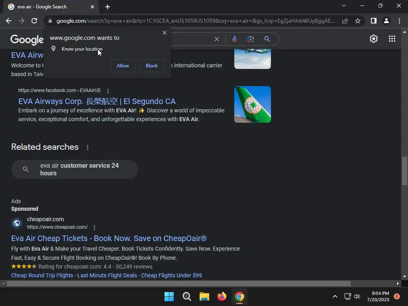The image size is (408, 306).
Task: Click the scroll down arrow of page
Action: click(x=404, y=277)
